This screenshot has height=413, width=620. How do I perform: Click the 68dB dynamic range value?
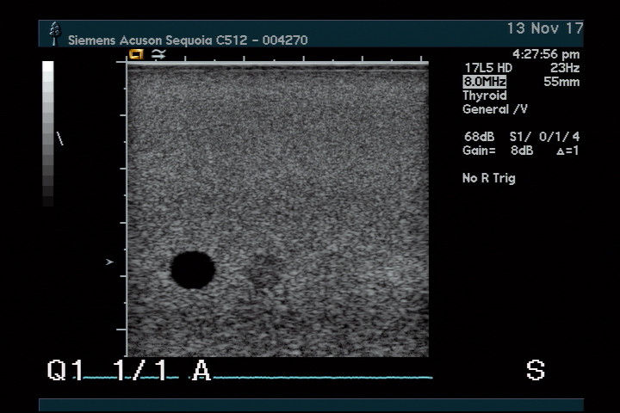click(x=477, y=137)
